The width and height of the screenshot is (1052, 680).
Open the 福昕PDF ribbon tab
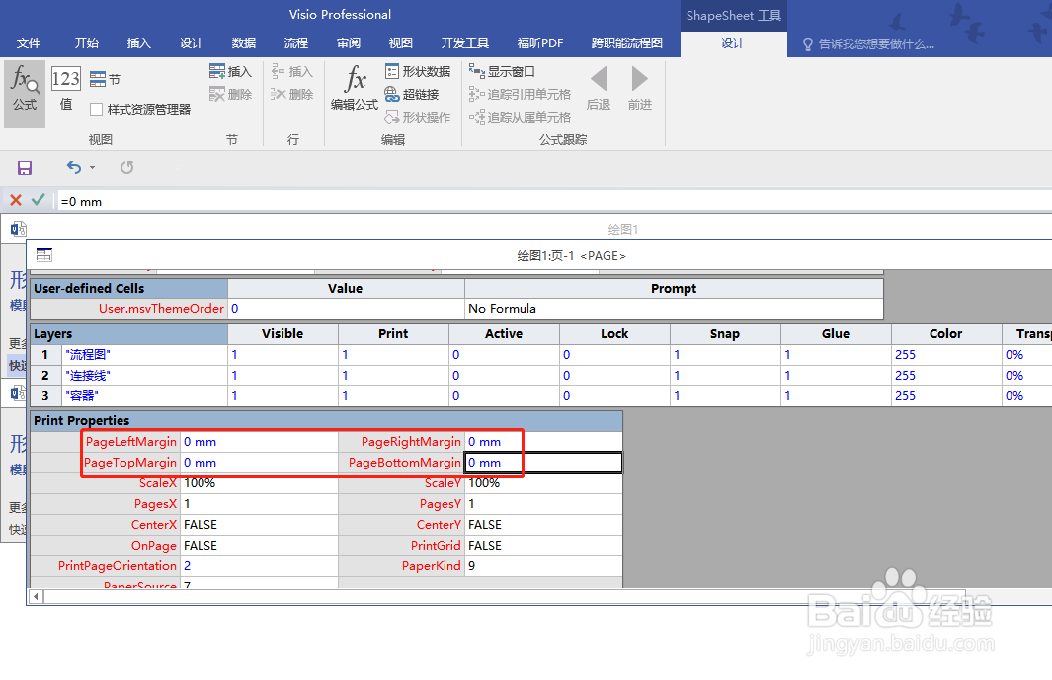point(540,42)
